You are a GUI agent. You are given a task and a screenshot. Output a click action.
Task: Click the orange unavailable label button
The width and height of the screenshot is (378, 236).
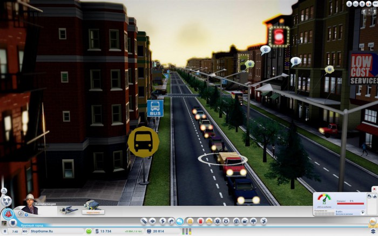93,212
